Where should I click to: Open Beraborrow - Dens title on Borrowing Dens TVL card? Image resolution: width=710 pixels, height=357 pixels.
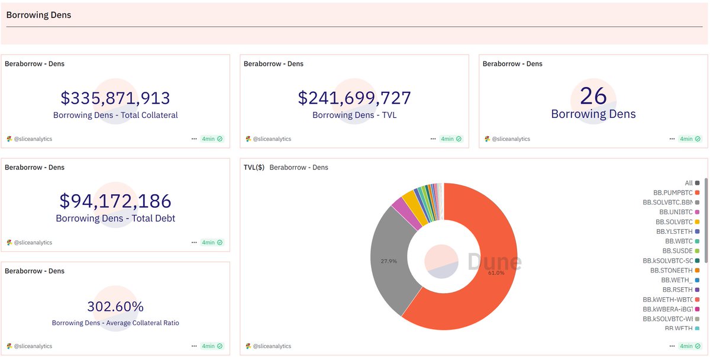[x=273, y=63]
